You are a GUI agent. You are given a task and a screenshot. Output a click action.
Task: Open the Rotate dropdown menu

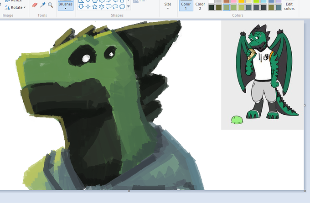[x=16, y=7]
